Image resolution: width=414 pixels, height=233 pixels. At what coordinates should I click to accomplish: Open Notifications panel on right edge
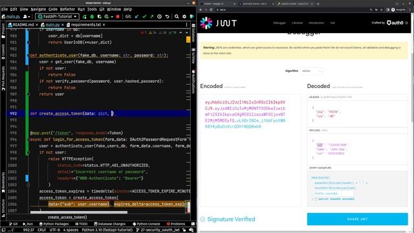(193, 82)
